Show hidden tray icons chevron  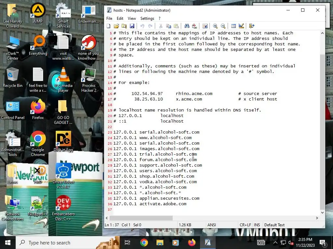click(275, 243)
